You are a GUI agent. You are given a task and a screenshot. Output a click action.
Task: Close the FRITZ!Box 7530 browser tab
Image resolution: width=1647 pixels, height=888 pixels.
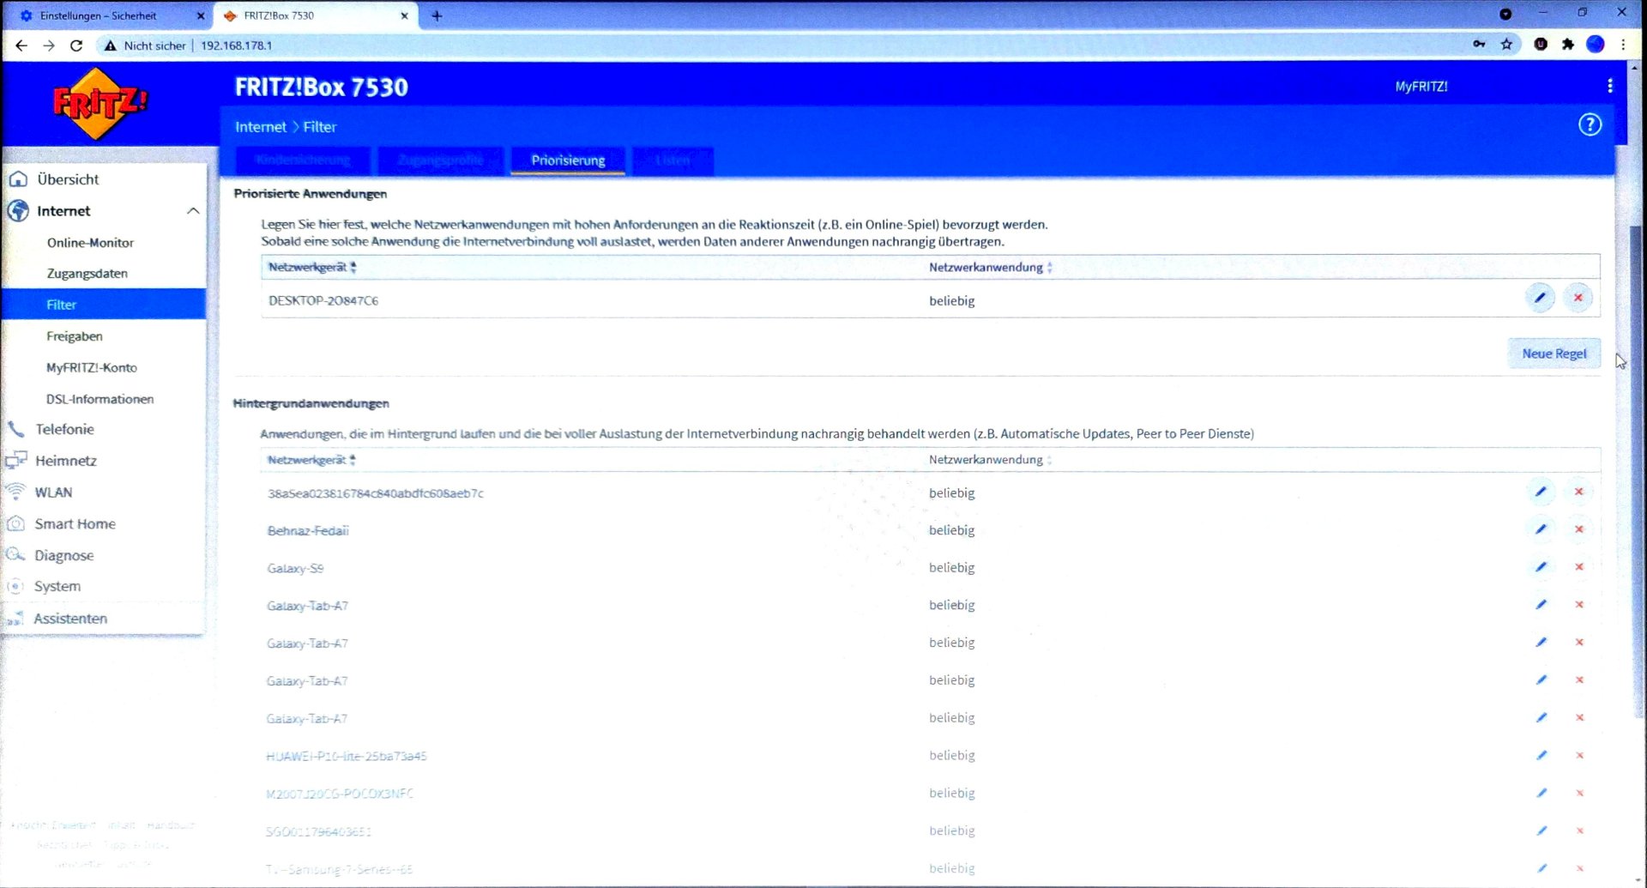pyautogui.click(x=404, y=15)
